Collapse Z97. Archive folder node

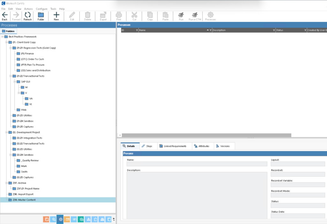coord(6,183)
